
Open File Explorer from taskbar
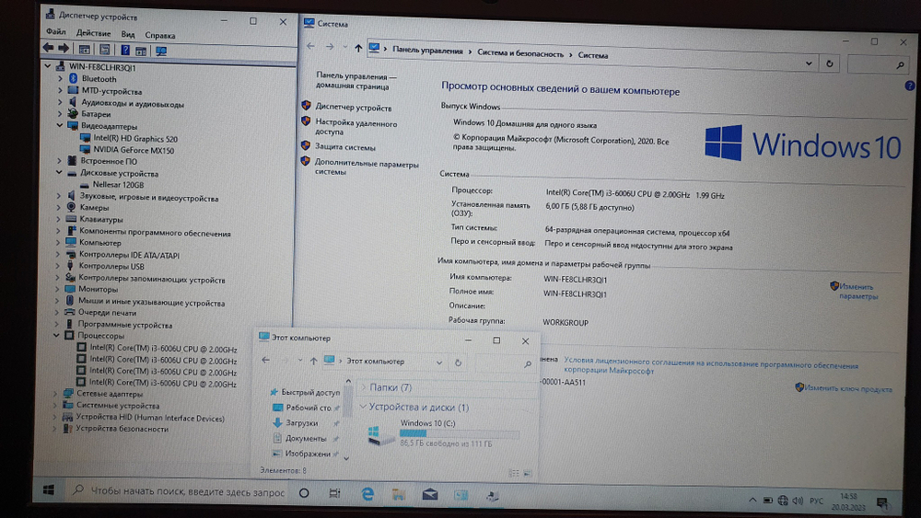click(x=399, y=494)
